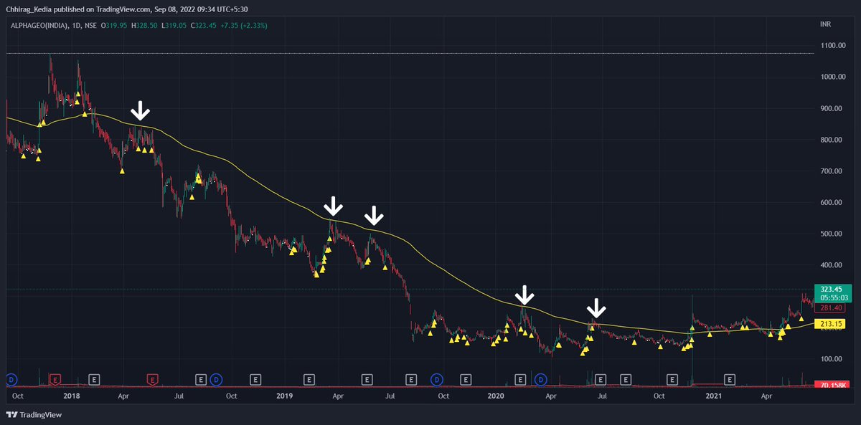Select the blue dividend badge near Apr 2020

pos(541,380)
